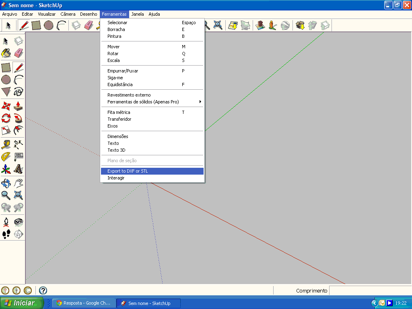Click the Rectangle icon in top toolbar

point(36,25)
